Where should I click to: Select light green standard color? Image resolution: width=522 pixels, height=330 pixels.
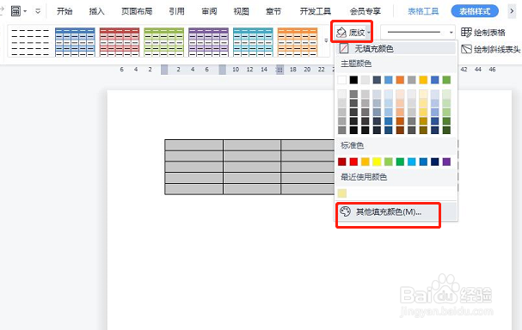point(388,162)
